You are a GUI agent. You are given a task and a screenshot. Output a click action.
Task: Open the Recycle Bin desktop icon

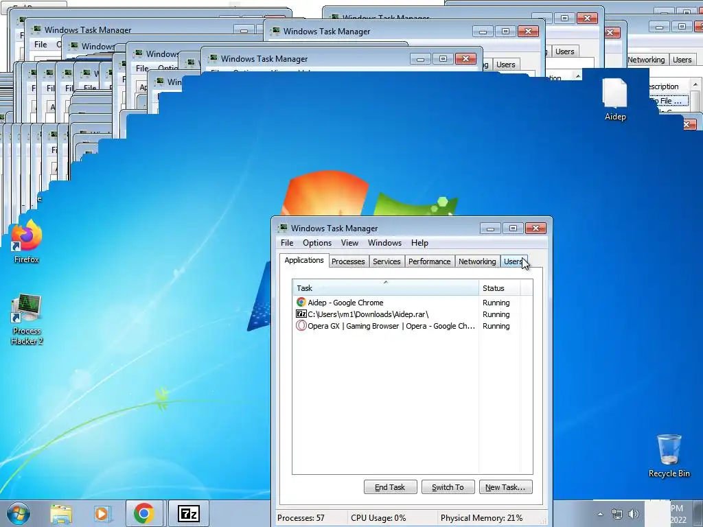[x=669, y=456]
